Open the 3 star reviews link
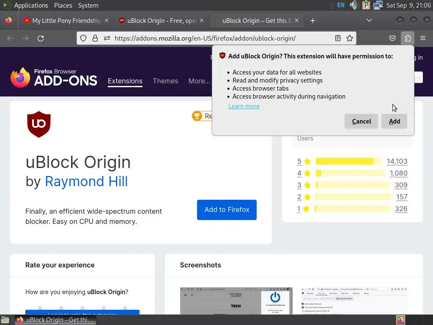The image size is (433, 325). click(x=299, y=185)
